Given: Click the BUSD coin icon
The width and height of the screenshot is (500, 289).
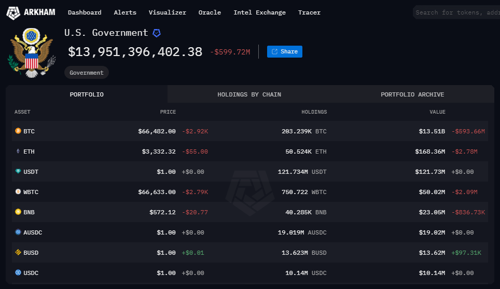Looking at the screenshot, I should pos(18,253).
